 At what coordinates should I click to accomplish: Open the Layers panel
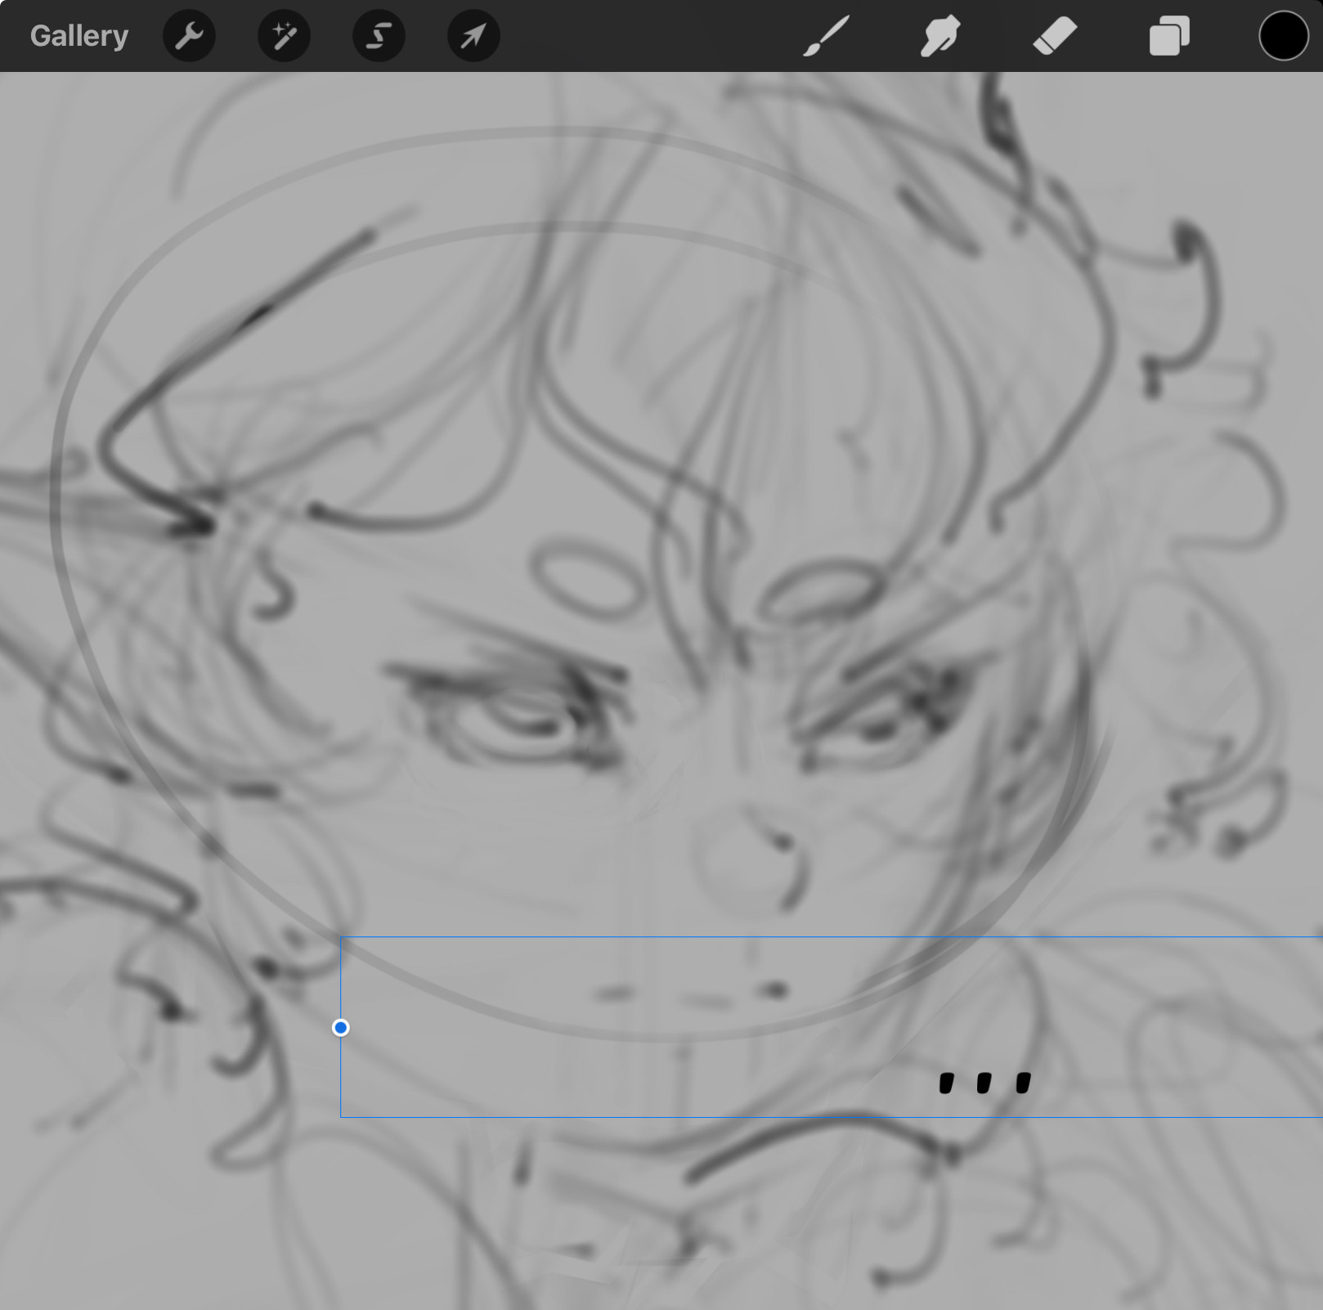point(1169,36)
